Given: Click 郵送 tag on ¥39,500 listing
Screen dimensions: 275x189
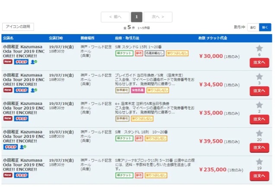Looking at the screenshot, I should (139, 138).
